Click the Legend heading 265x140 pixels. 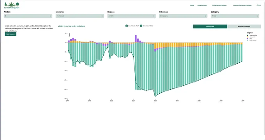(250, 33)
